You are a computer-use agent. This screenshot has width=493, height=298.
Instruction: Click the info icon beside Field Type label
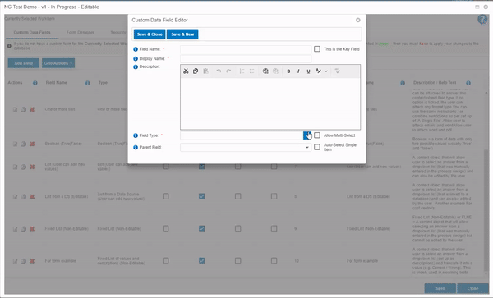[x=136, y=135]
